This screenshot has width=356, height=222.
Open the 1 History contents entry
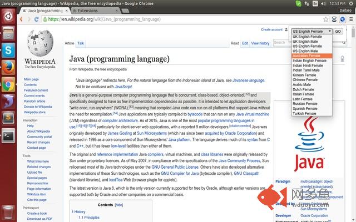78,211
